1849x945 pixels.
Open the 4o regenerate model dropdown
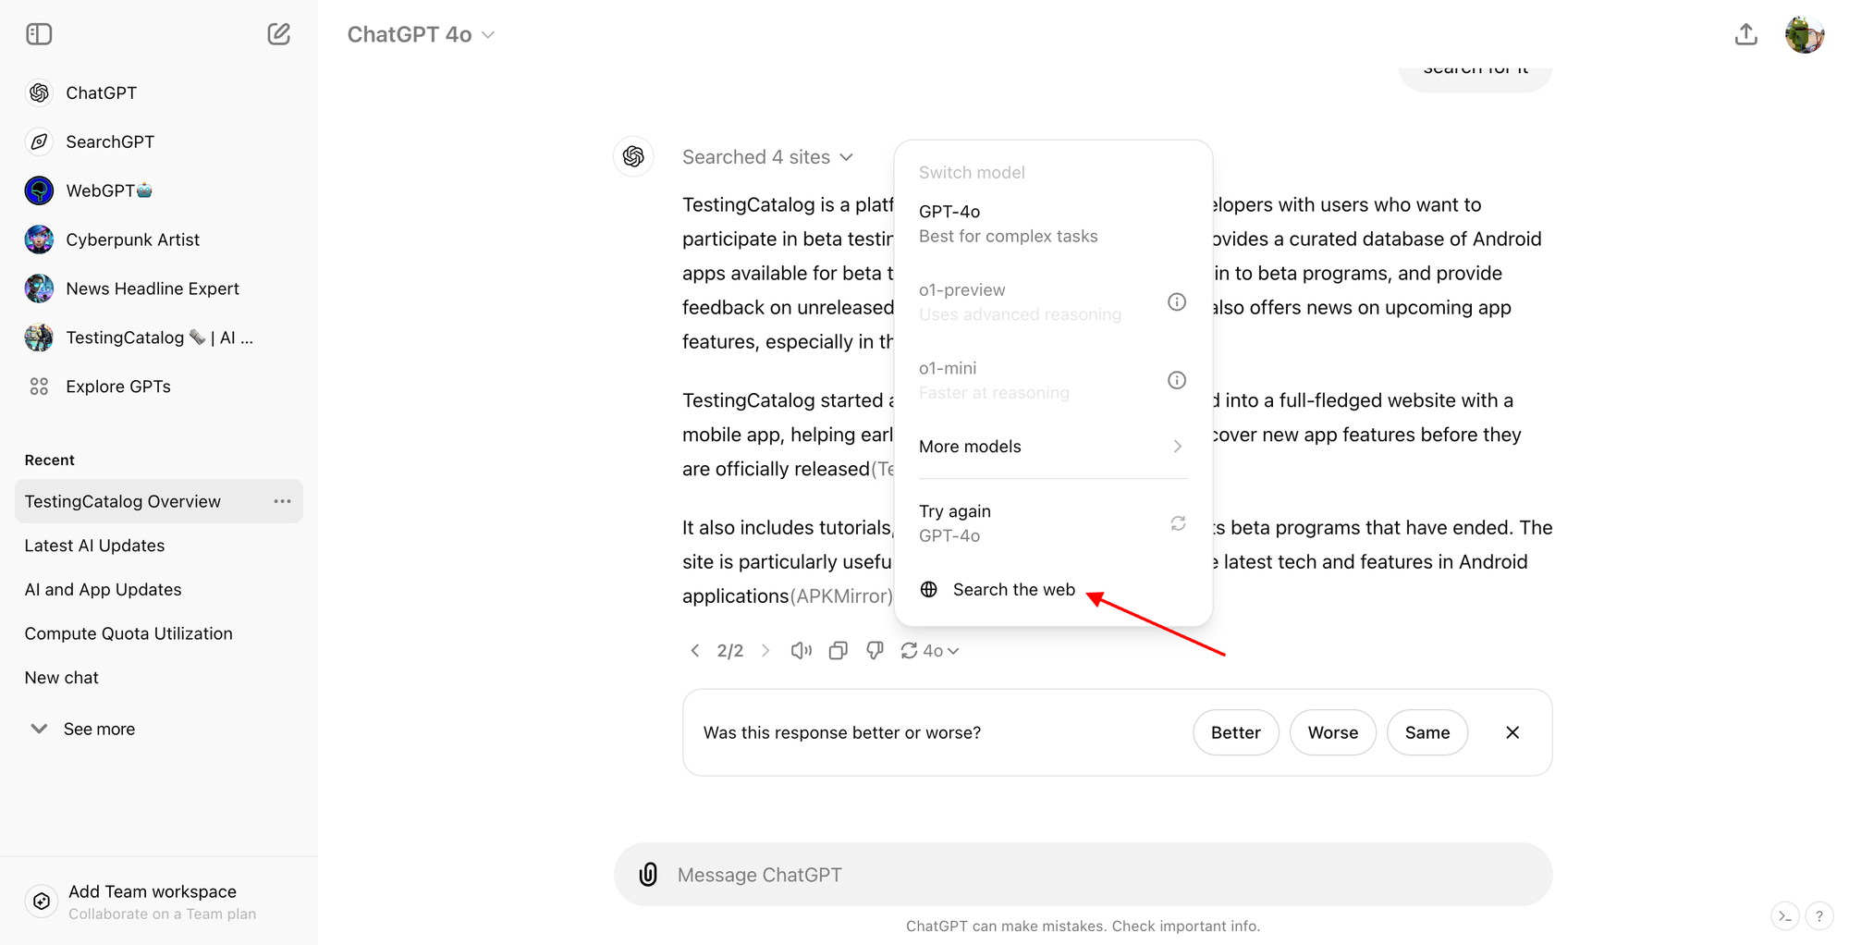tap(930, 651)
